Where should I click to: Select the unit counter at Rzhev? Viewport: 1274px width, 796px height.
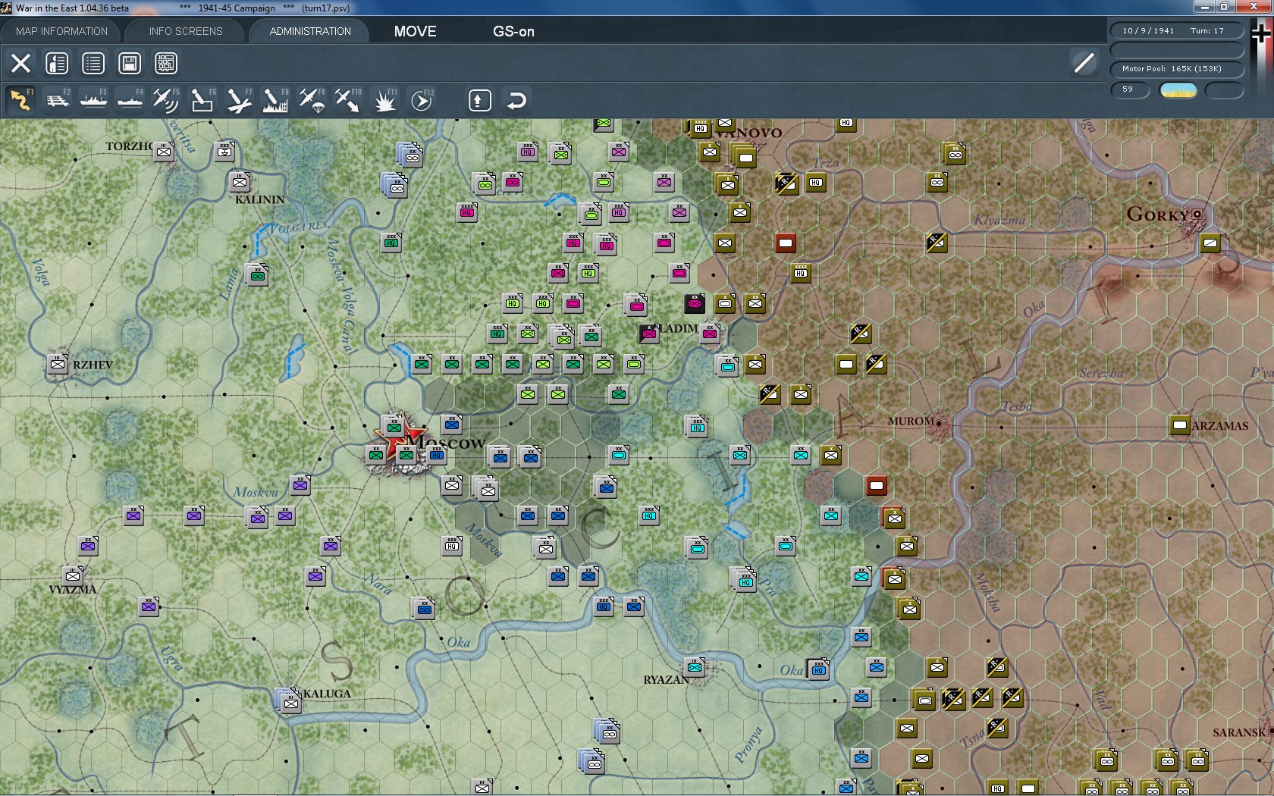click(x=58, y=364)
